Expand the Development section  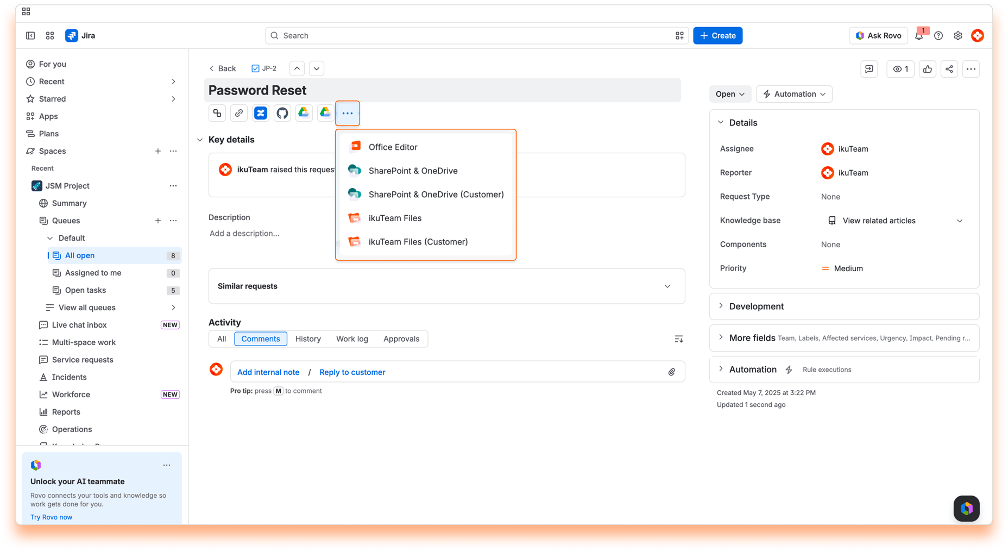point(721,306)
